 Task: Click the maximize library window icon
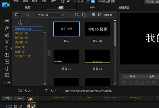tap(100, 15)
